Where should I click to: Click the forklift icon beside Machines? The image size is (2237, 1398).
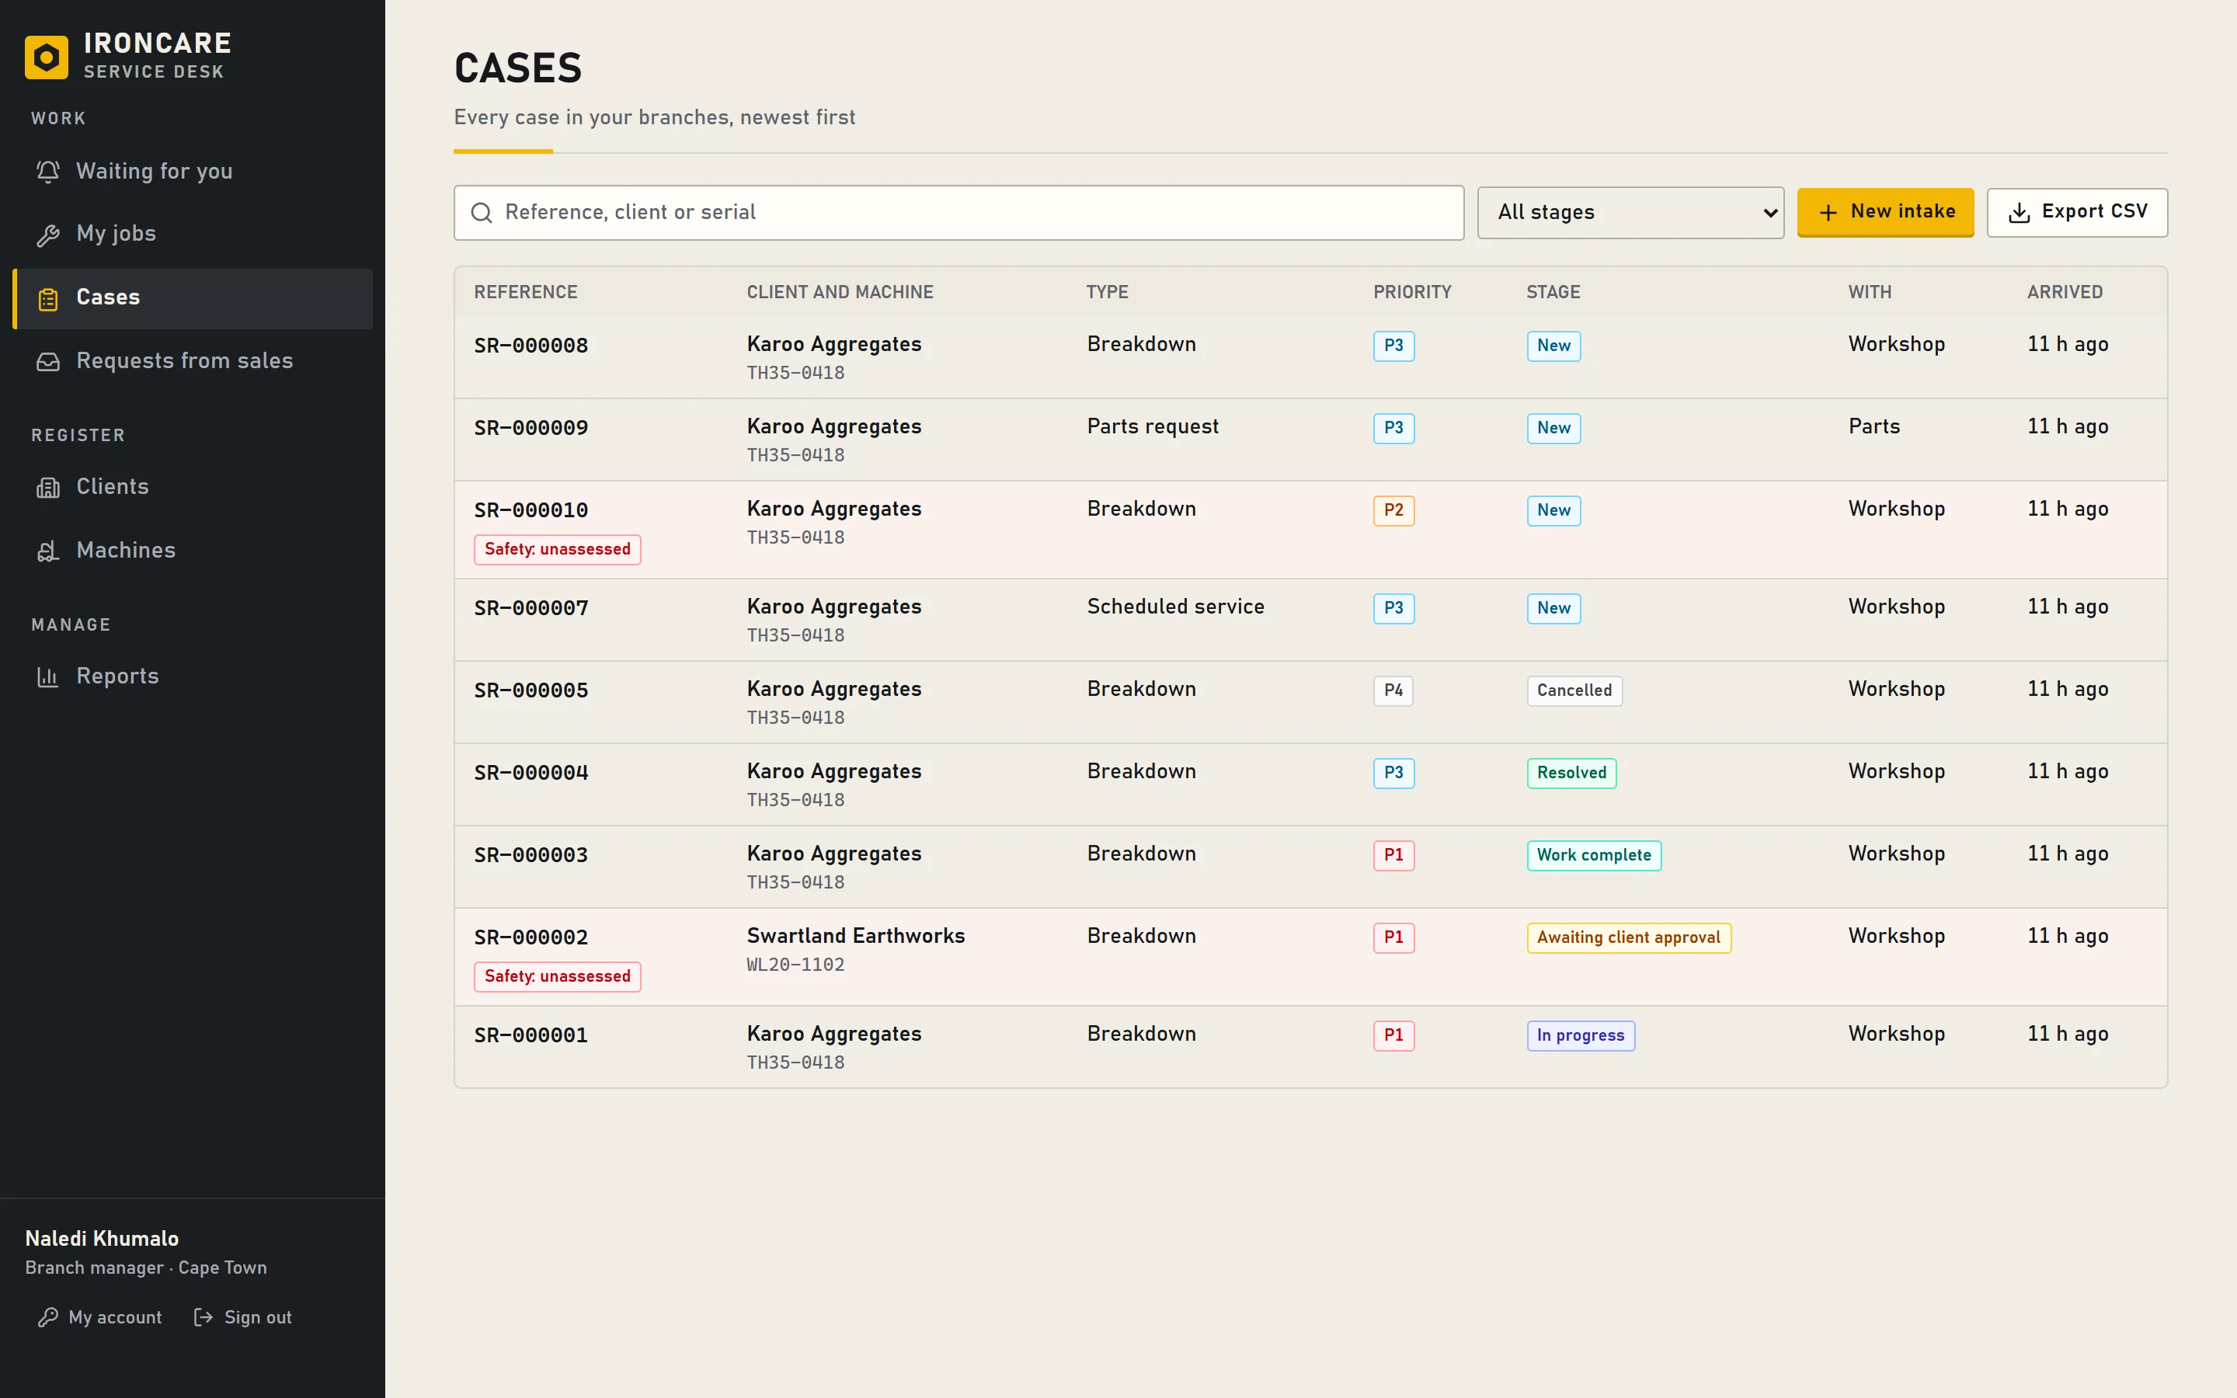click(48, 551)
